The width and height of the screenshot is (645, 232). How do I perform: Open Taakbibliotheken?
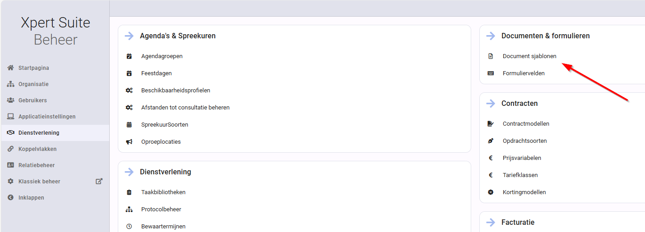163,192
